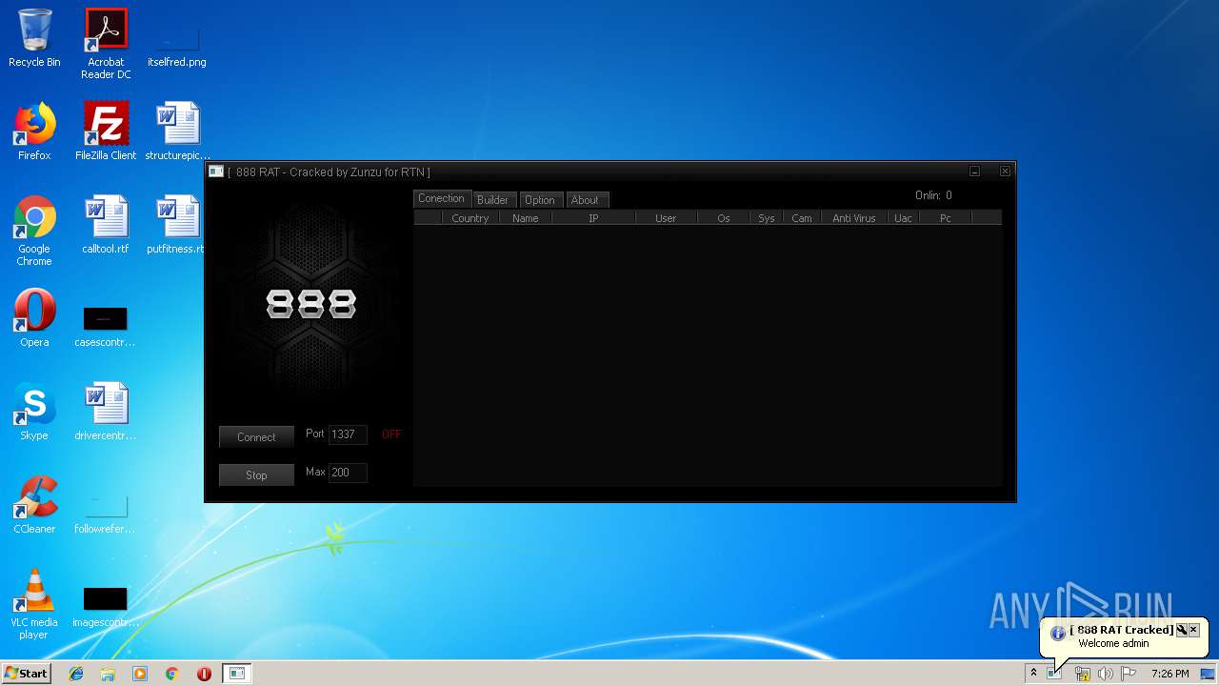Launch Opera from the desktop
Viewport: 1219px width, 686px height.
[34, 318]
